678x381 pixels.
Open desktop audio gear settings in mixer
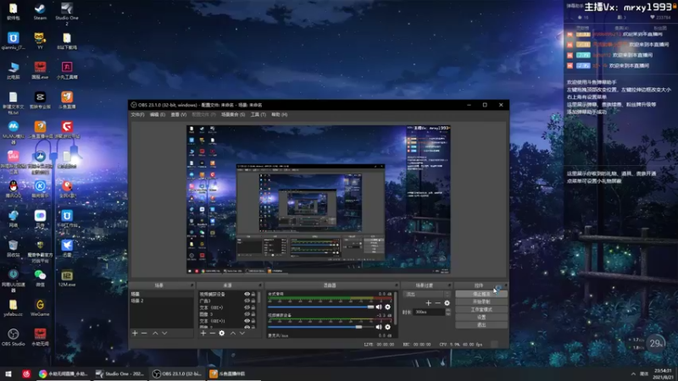coord(387,306)
